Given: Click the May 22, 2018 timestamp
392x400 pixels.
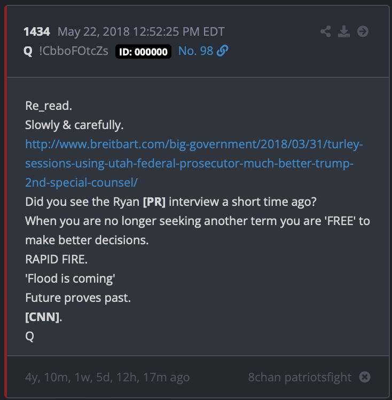Looking at the screenshot, I should coord(141,31).
